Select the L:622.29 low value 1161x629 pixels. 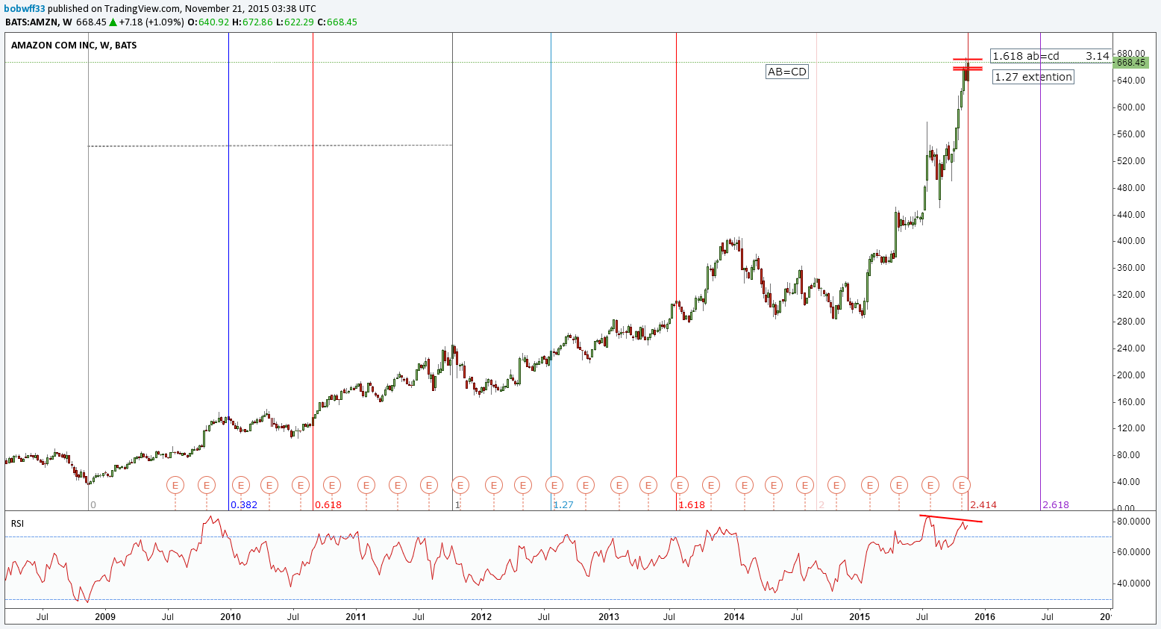(295, 22)
